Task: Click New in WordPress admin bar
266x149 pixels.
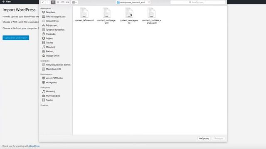Action: (x=7, y=2)
